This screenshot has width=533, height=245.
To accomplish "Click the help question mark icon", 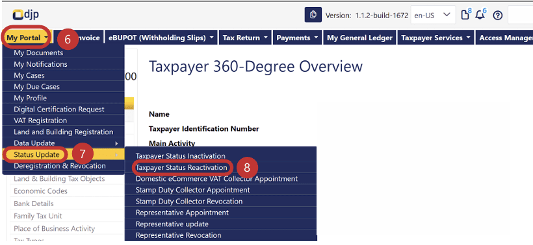I will (498, 16).
